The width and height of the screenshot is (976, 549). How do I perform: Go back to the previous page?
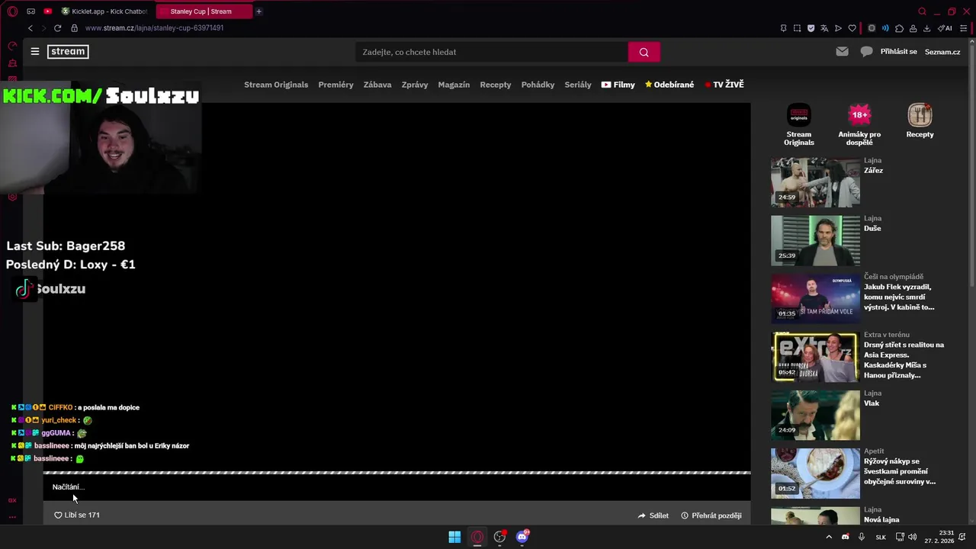coord(30,28)
